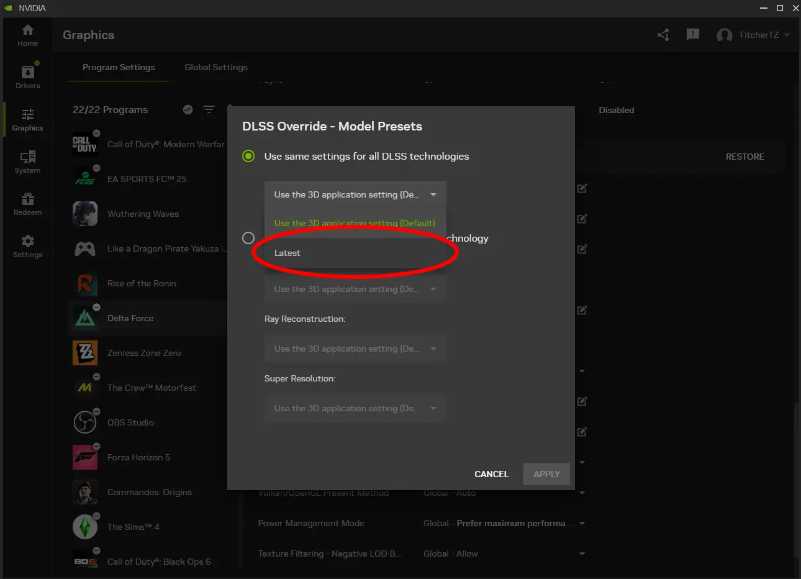
Task: Click the select-all checkmark icon near programs count
Action: (x=188, y=109)
